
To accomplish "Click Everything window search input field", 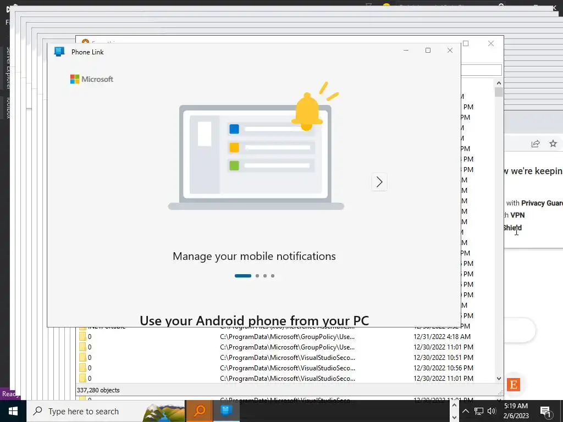I will [482, 70].
